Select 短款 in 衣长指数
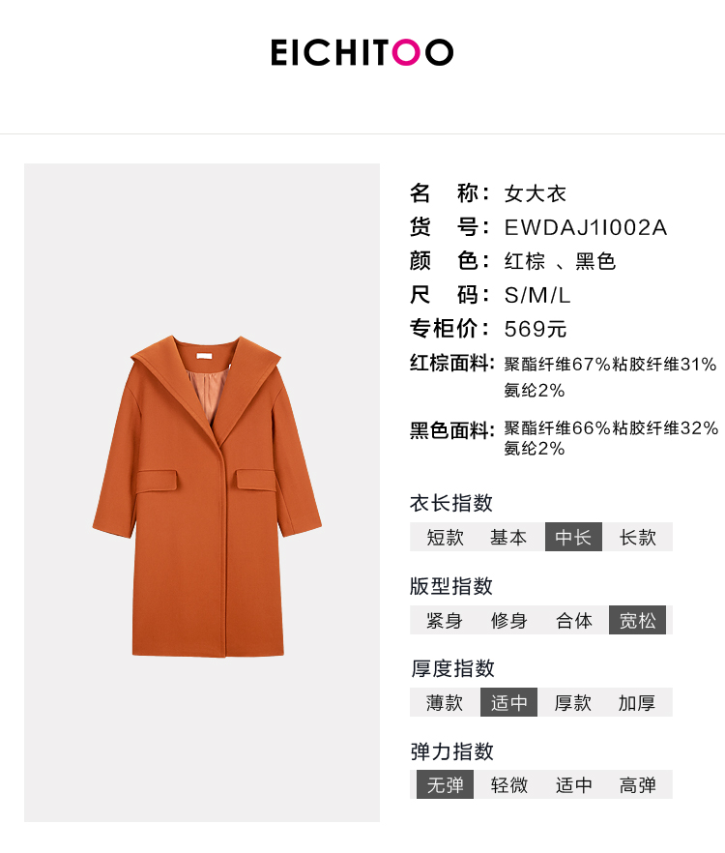The width and height of the screenshot is (725, 853). (x=446, y=538)
